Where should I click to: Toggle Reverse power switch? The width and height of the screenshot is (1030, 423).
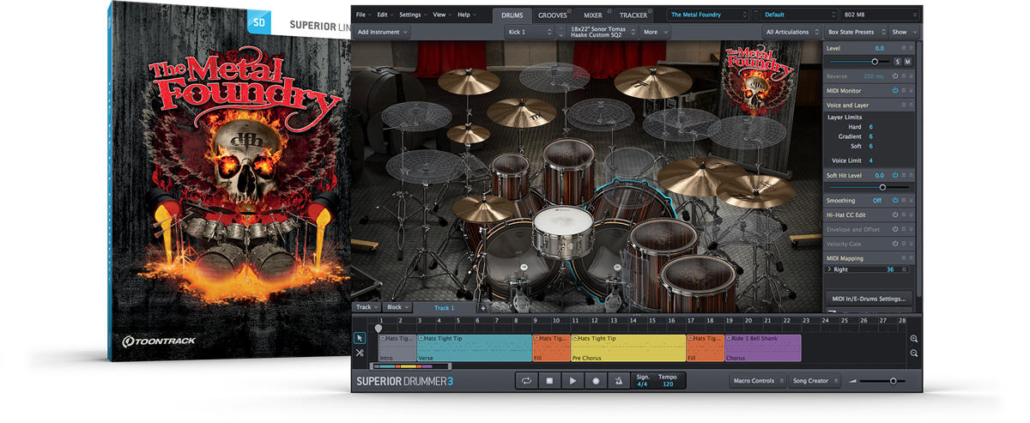pyautogui.click(x=894, y=76)
